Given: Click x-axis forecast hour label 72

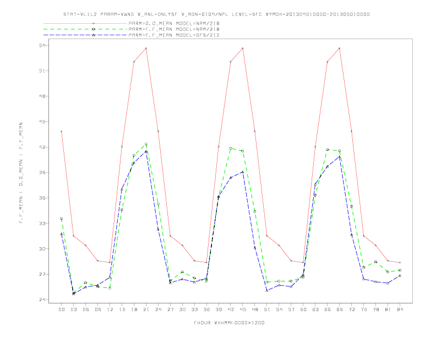Looking at the screenshot, I should [x=351, y=309].
